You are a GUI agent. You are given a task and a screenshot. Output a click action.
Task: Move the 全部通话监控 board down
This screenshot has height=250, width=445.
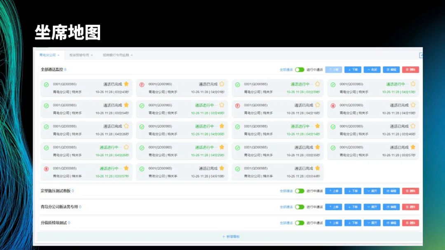(353, 70)
